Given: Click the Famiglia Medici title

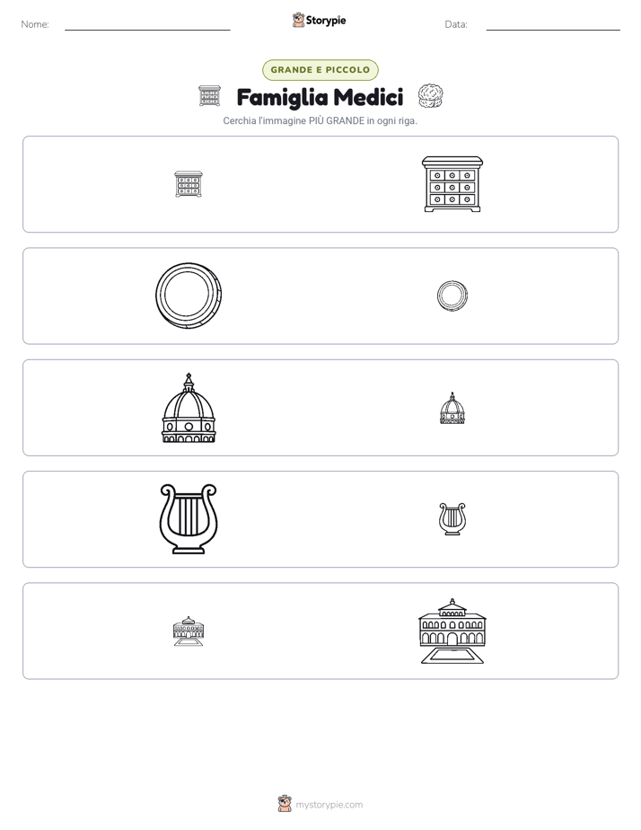Looking at the screenshot, I should click(x=320, y=97).
